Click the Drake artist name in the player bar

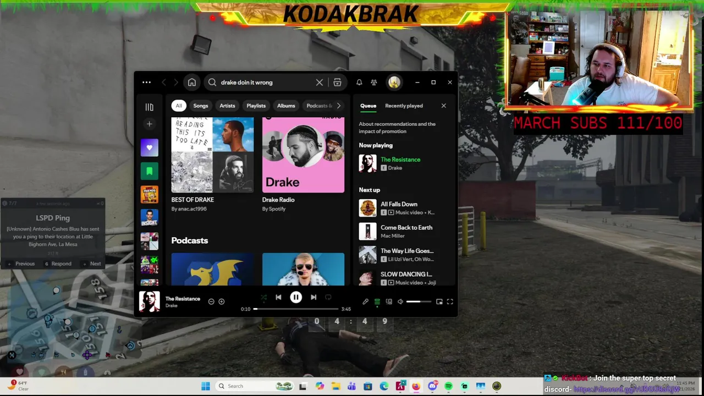(x=172, y=306)
